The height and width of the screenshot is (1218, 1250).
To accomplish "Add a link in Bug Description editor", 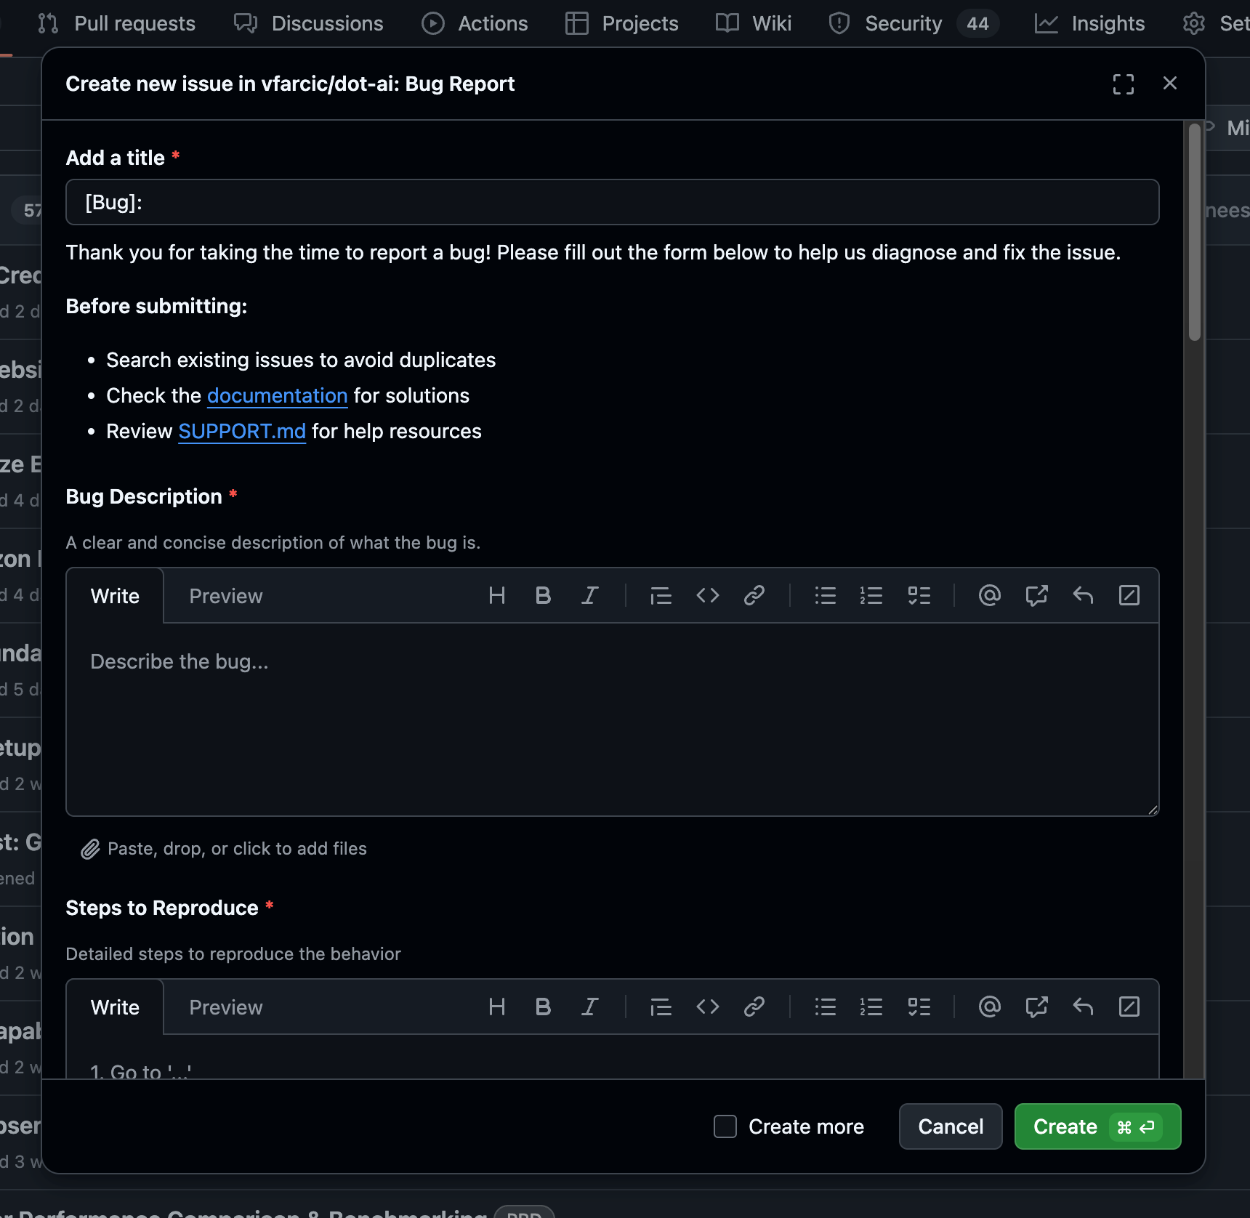I will point(754,596).
